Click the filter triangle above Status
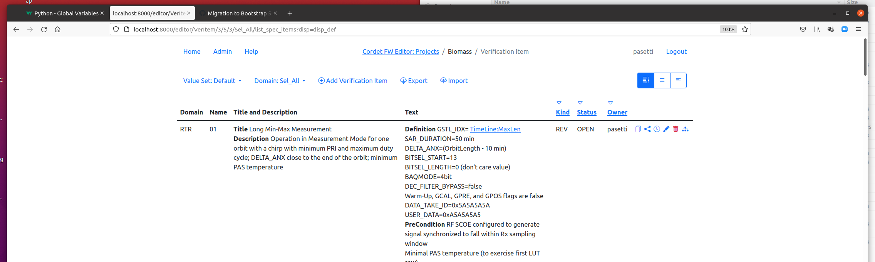Image resolution: width=875 pixels, height=262 pixels. pos(580,103)
